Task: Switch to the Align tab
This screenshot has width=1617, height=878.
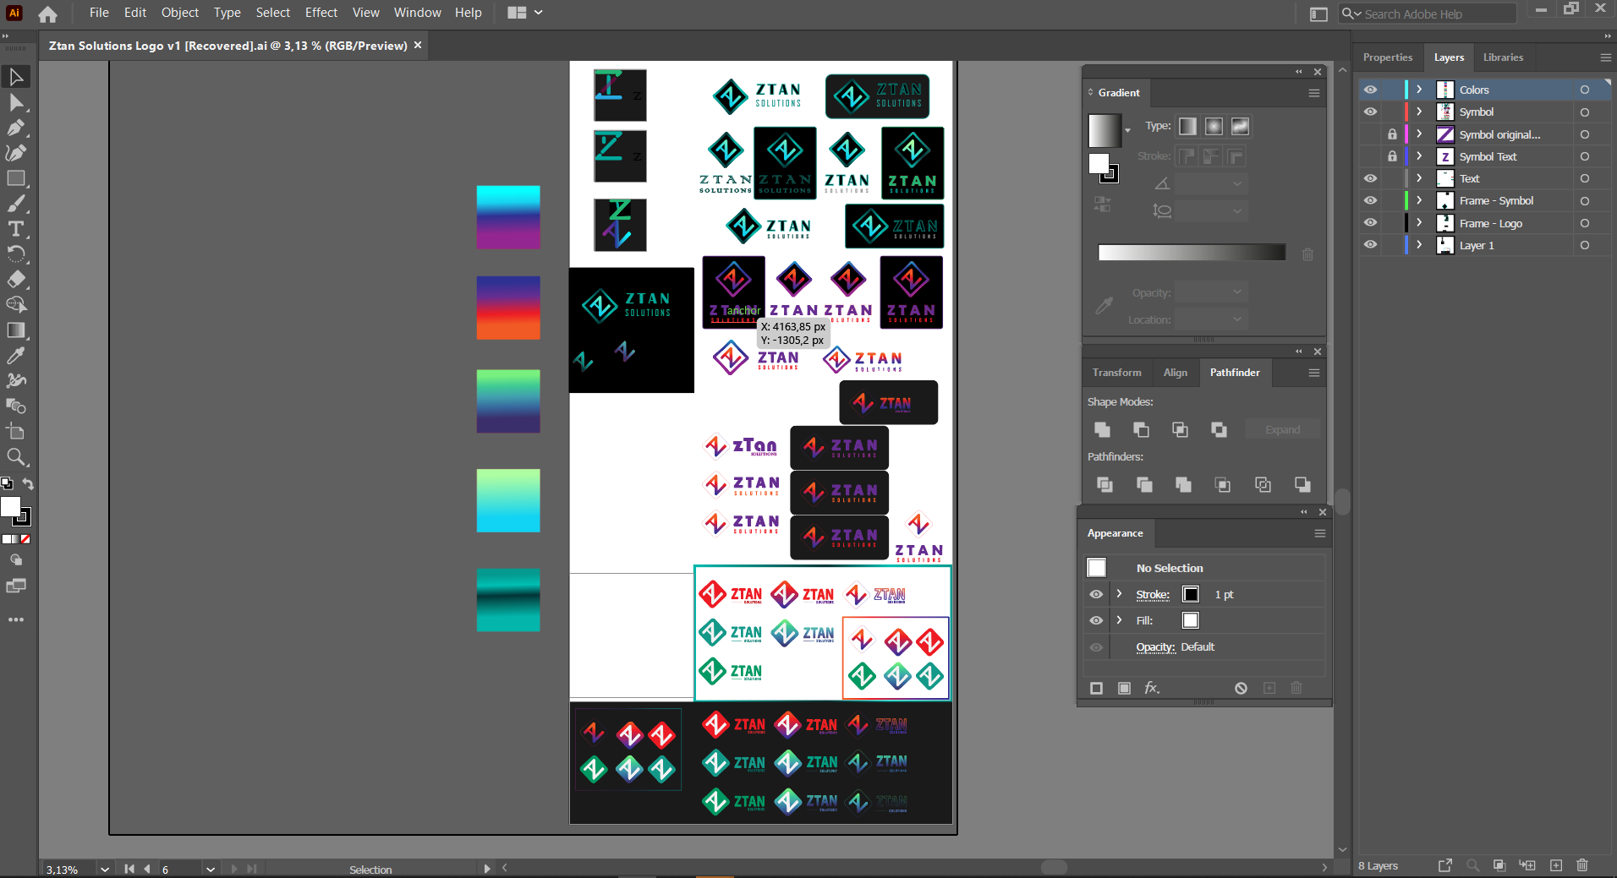Action: pyautogui.click(x=1175, y=373)
